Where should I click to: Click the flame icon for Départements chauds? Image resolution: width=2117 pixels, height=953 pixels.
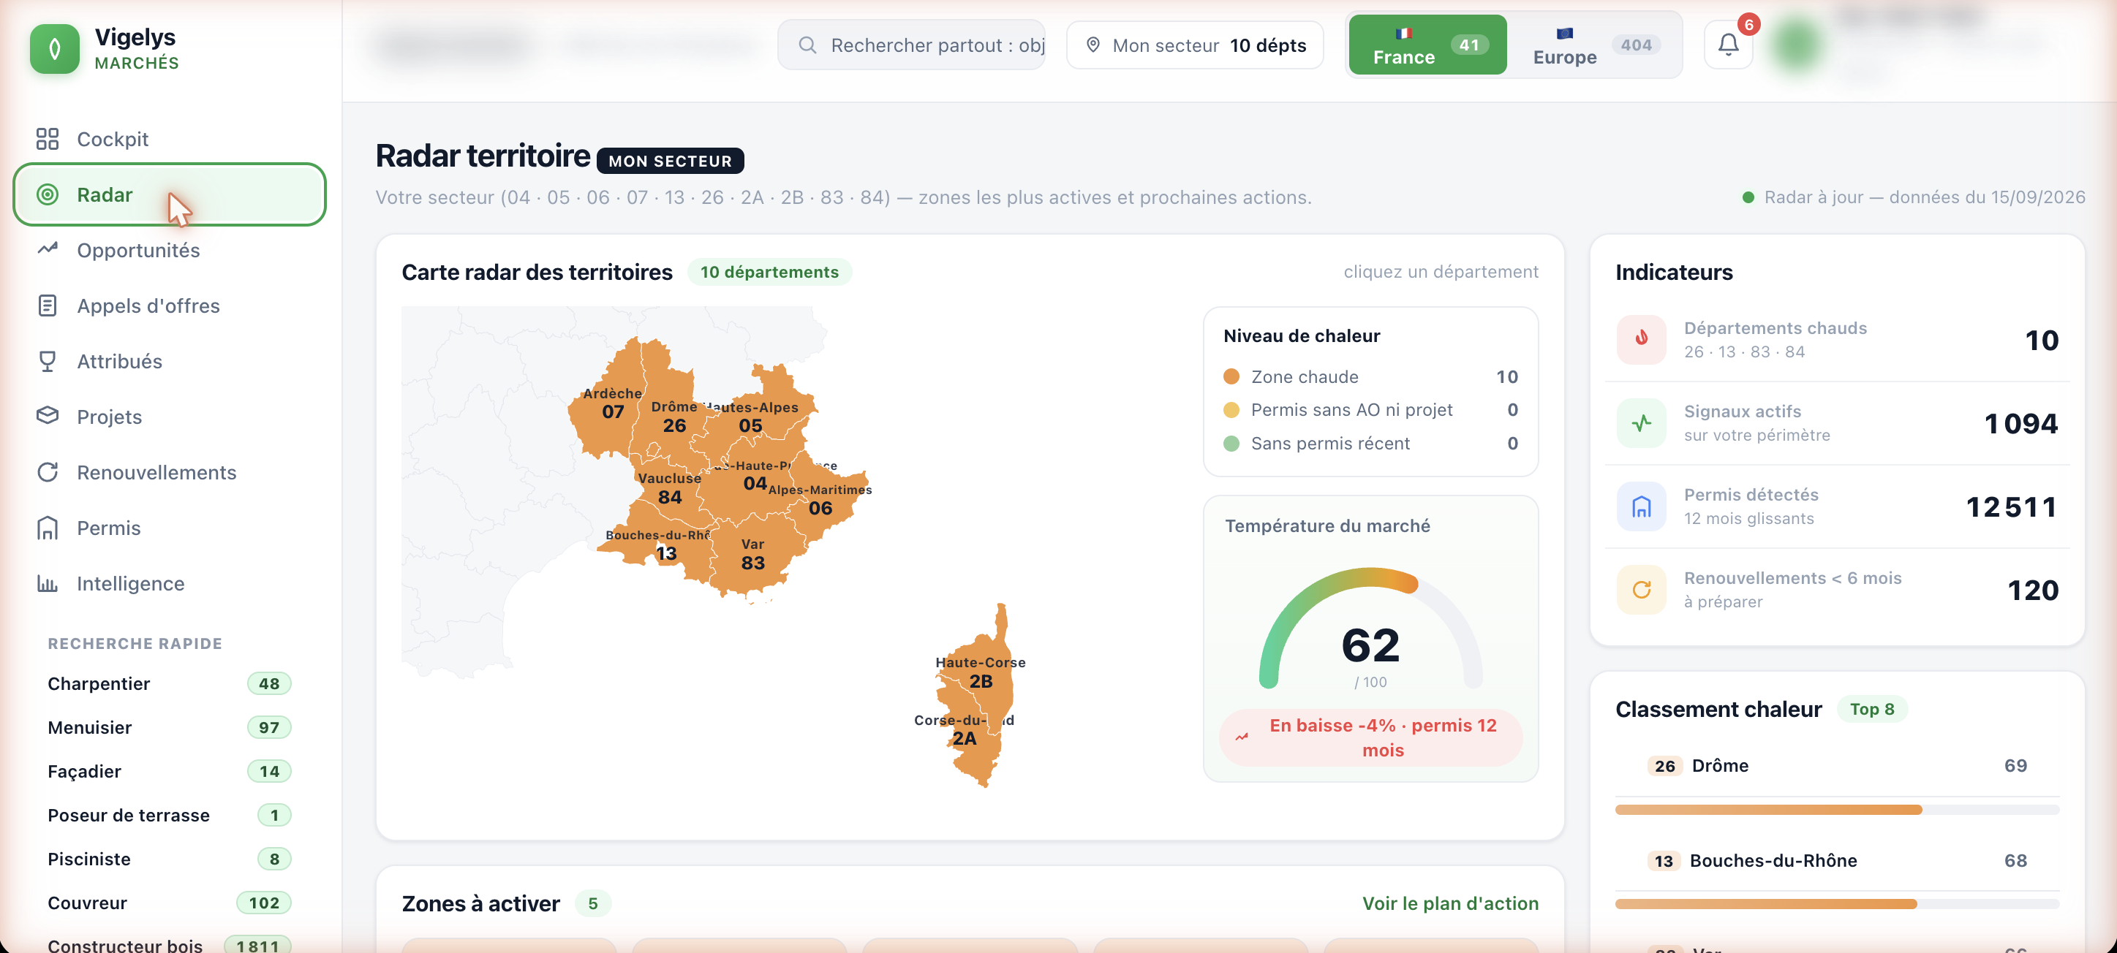click(1641, 339)
